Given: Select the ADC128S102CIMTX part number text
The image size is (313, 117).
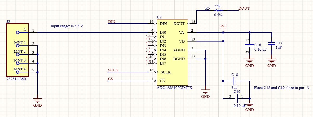Looking at the screenshot, I should point(174,88).
